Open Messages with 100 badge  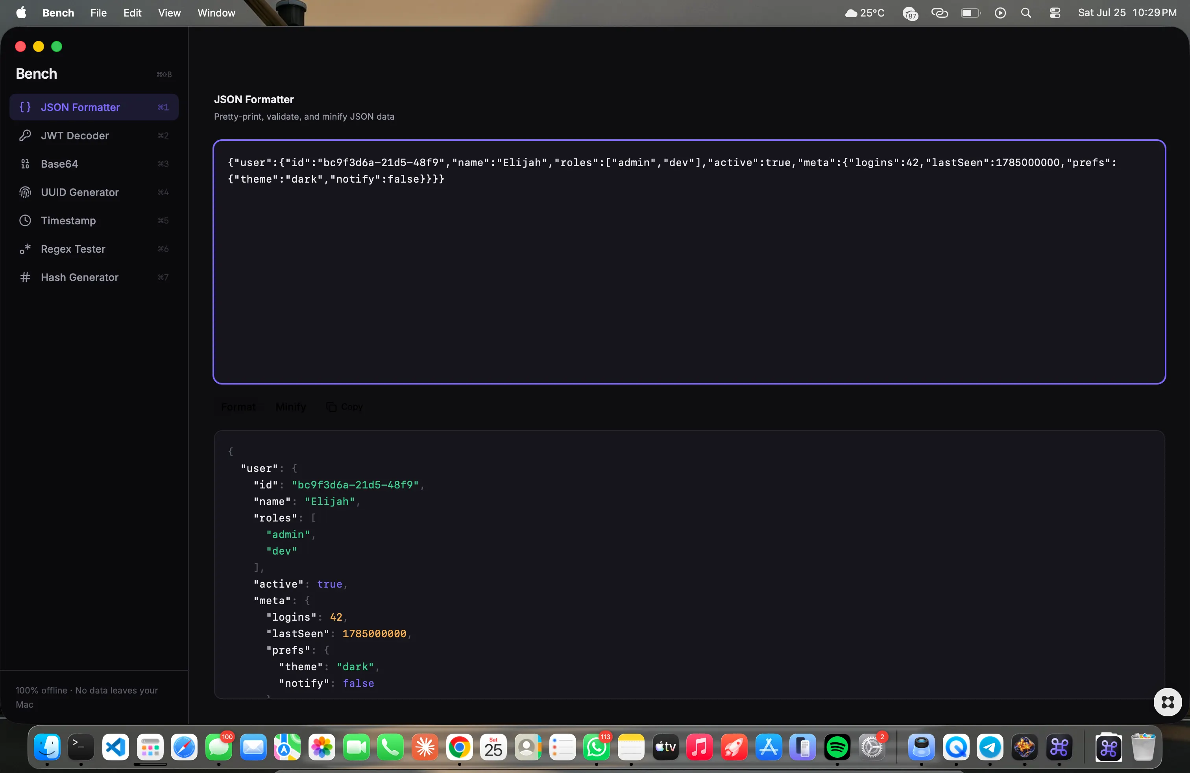[x=218, y=747]
